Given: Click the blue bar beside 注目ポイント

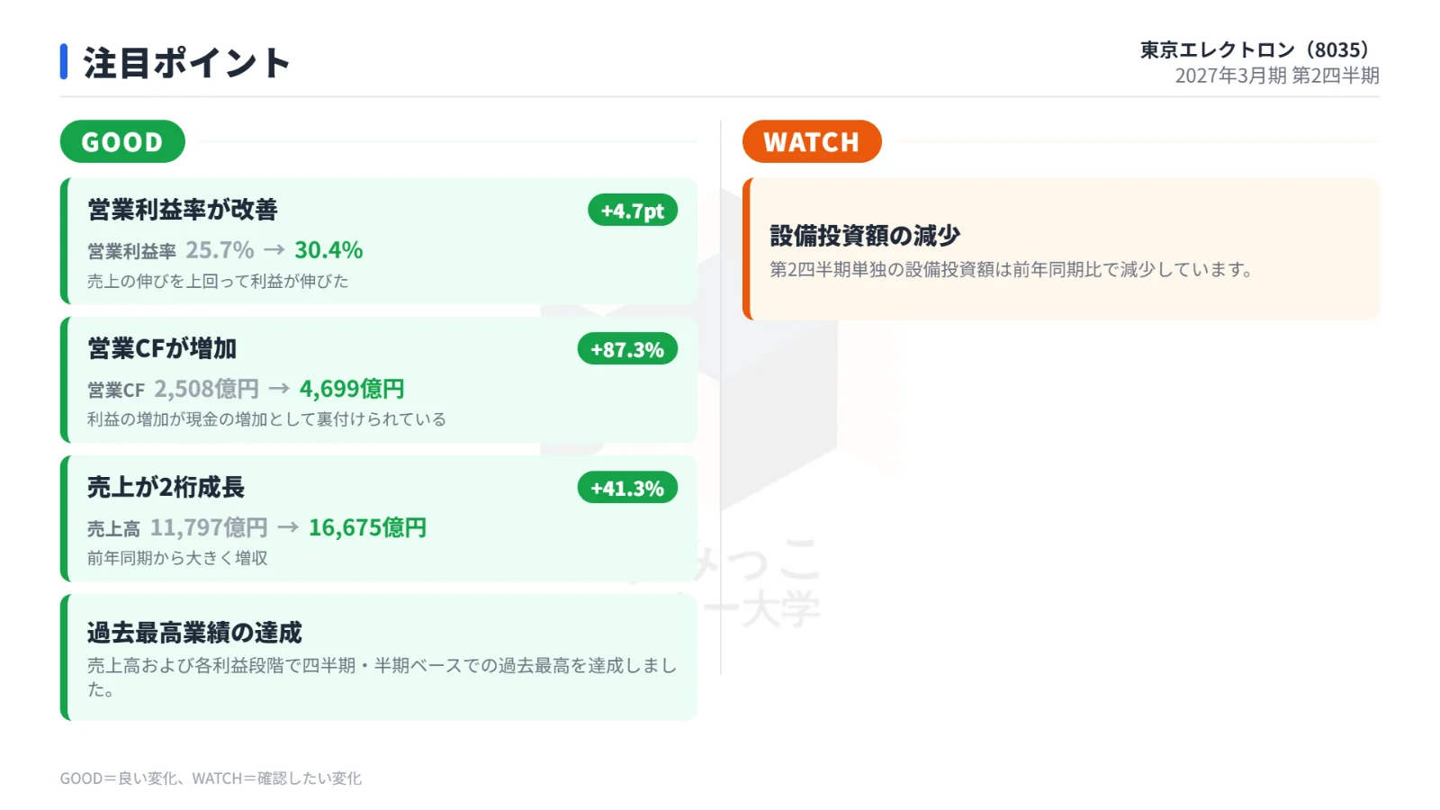Looking at the screenshot, I should pos(64,62).
